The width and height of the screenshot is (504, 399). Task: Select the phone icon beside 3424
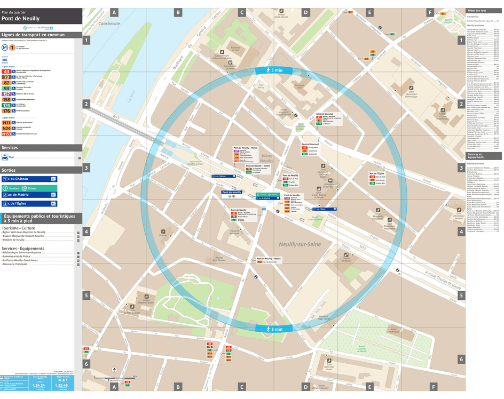[34, 386]
